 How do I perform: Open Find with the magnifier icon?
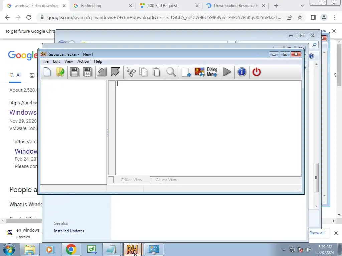pyautogui.click(x=171, y=72)
